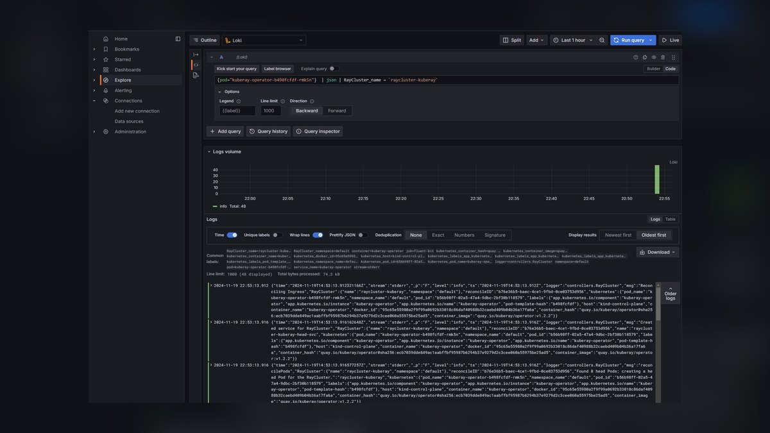Select deduplication Signature option

tap(495, 235)
